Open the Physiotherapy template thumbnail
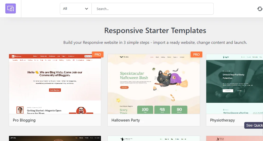263x141 pixels. [234, 84]
